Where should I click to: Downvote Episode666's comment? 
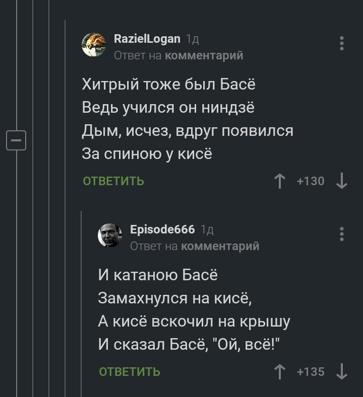point(342,372)
